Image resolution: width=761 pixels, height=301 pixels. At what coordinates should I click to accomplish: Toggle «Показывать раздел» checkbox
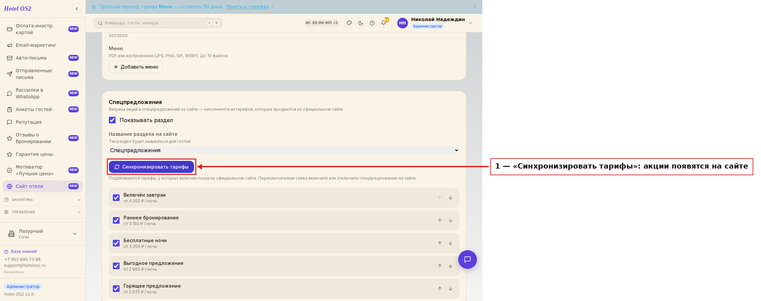click(x=112, y=120)
